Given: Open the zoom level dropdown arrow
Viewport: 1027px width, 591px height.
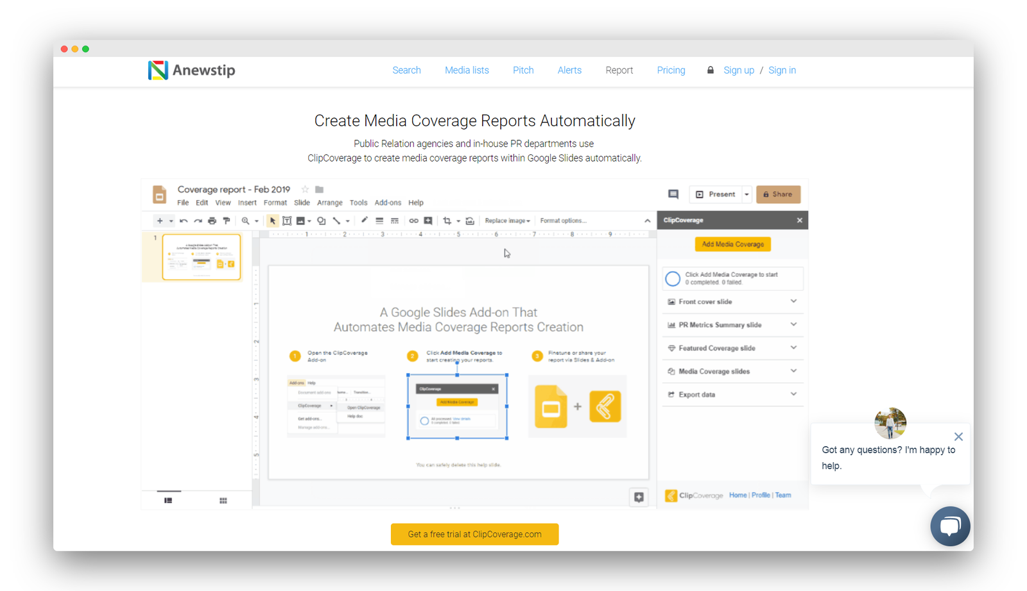Looking at the screenshot, I should click(257, 221).
